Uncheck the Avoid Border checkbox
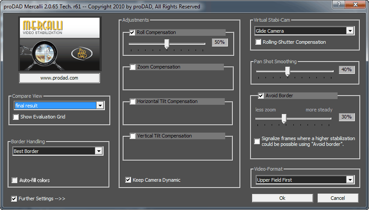The height and width of the screenshot is (210, 369). (x=261, y=95)
